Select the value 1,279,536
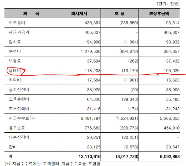Viewport: 186px width, 166px height. tap(91, 51)
